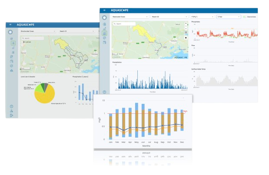Click circular profile ring in land-use window sidebar

point(10,32)
